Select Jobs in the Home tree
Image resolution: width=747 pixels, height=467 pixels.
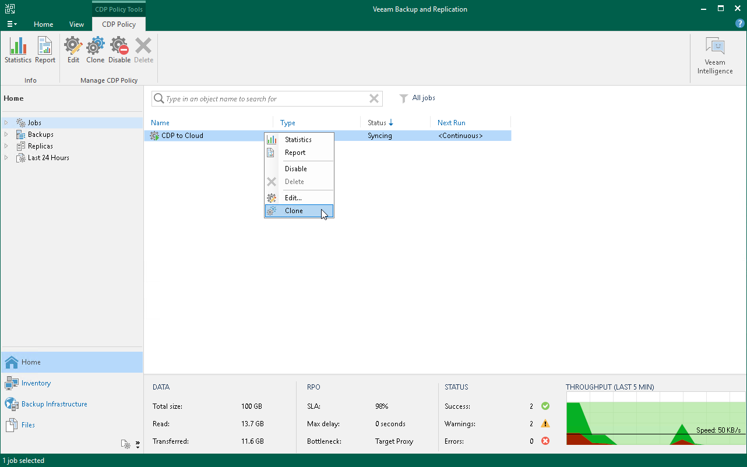pos(34,123)
